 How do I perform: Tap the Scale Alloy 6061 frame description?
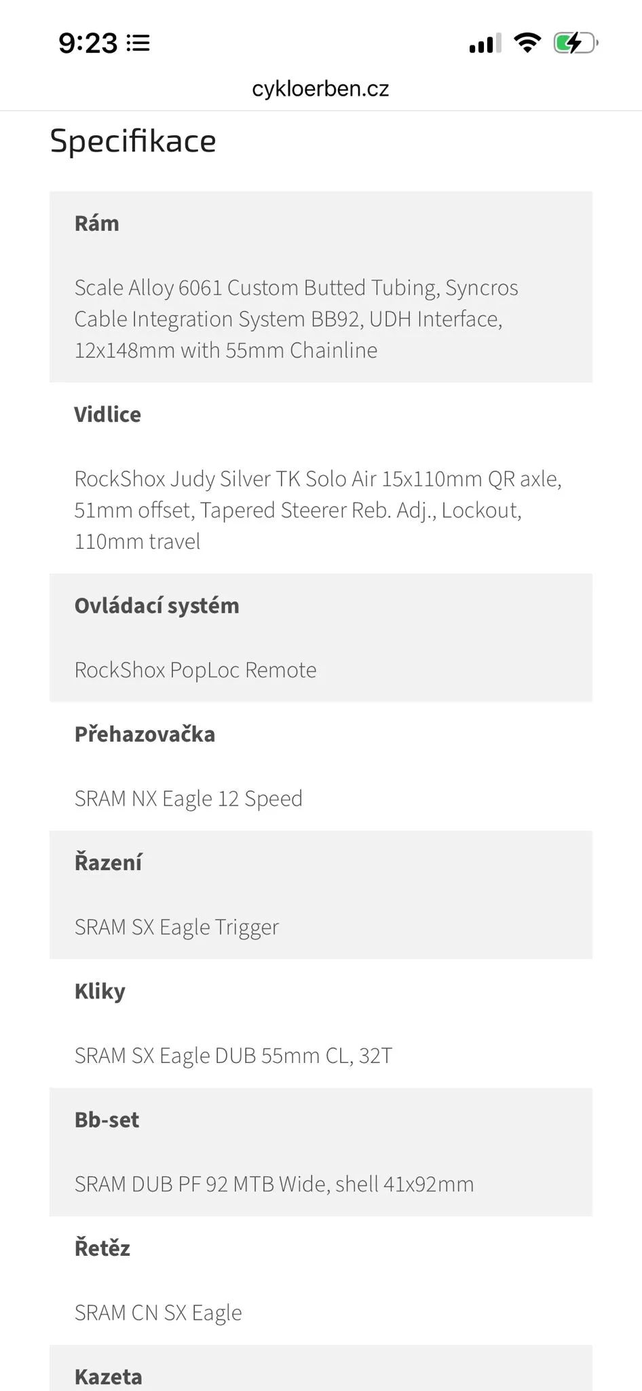[296, 319]
